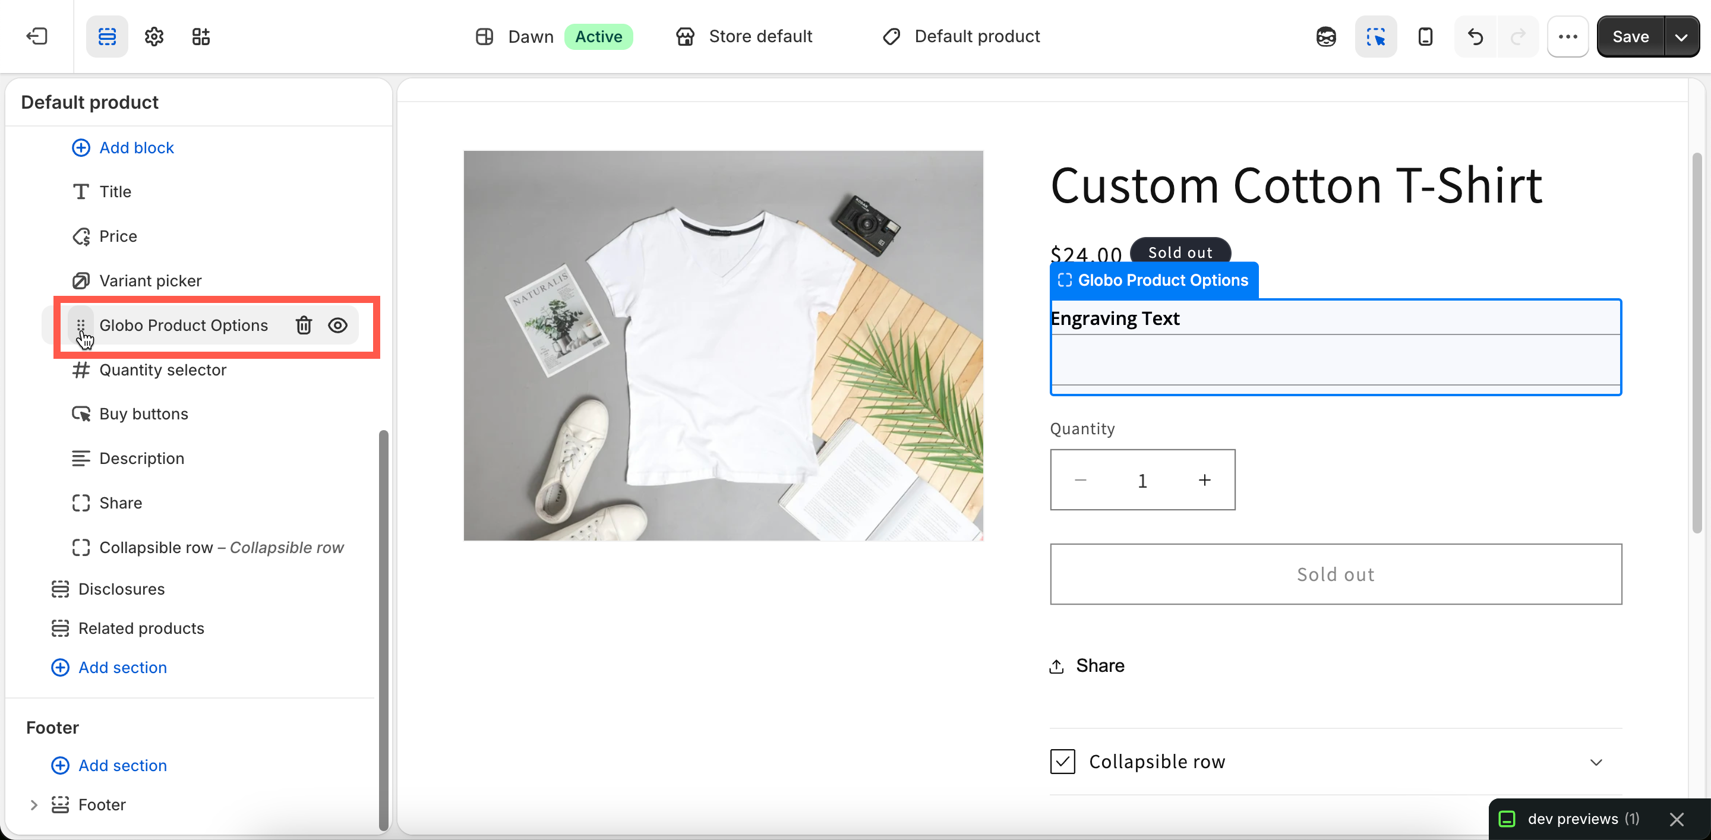This screenshot has height=840, width=1711.
Task: Open Theme settings gear icon
Action: [154, 36]
